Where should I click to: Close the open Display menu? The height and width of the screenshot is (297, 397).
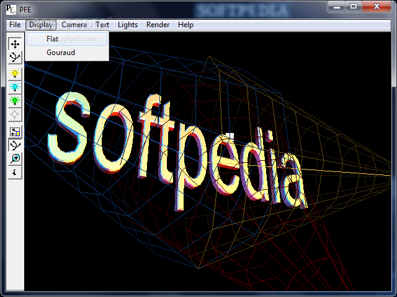[41, 25]
